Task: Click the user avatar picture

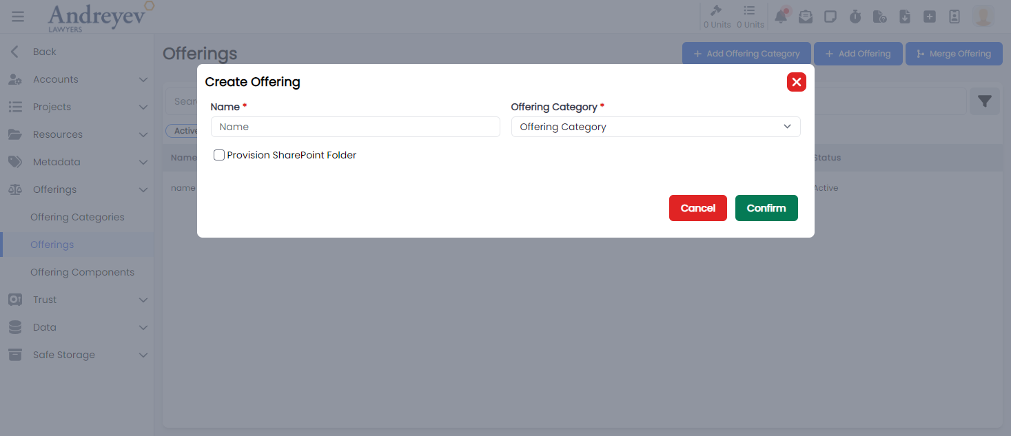Action: pyautogui.click(x=983, y=15)
